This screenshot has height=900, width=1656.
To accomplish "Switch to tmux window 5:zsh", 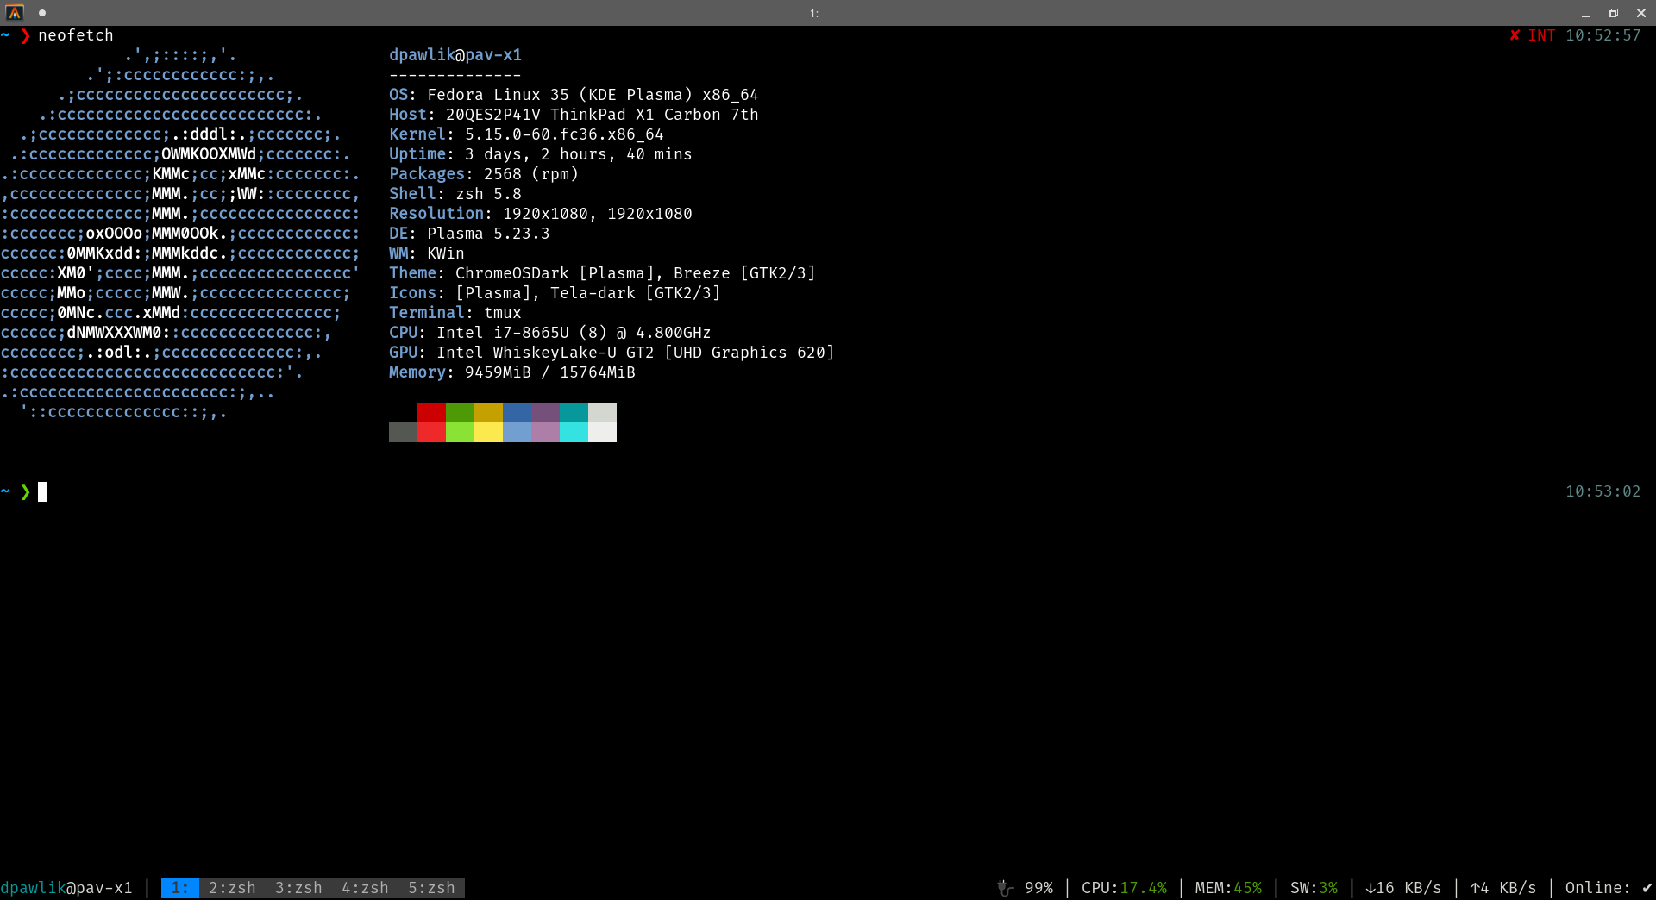I will 431,888.
